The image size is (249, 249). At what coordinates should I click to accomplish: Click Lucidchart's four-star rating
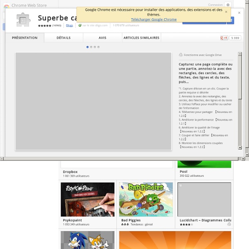186,225
